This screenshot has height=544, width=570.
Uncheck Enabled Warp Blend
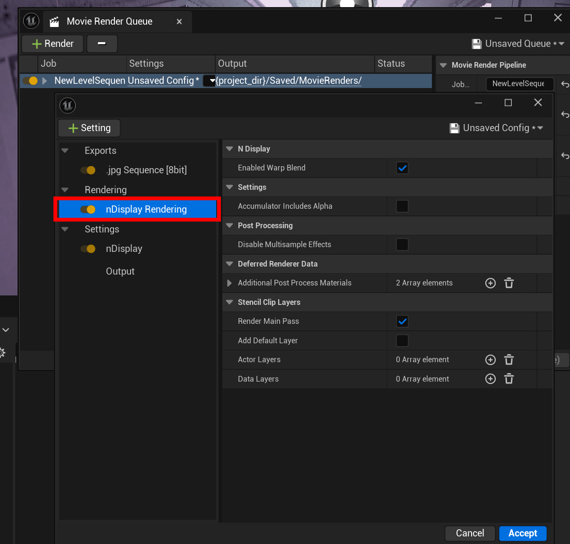[x=402, y=168]
